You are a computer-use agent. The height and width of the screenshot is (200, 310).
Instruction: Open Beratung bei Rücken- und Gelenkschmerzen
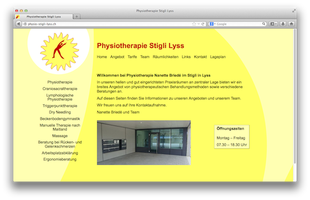pyautogui.click(x=60, y=144)
